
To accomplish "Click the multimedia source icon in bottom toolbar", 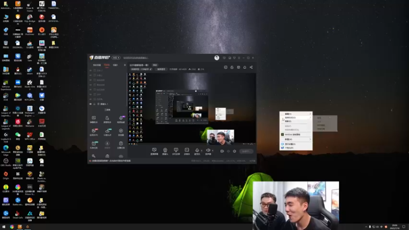I will pos(187,151).
